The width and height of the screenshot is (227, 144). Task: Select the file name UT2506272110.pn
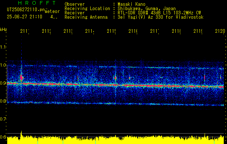(26, 10)
